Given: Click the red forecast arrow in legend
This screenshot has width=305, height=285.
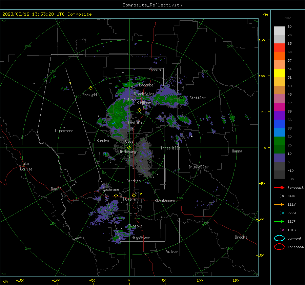Looking at the screenshot, I should click(x=279, y=187).
